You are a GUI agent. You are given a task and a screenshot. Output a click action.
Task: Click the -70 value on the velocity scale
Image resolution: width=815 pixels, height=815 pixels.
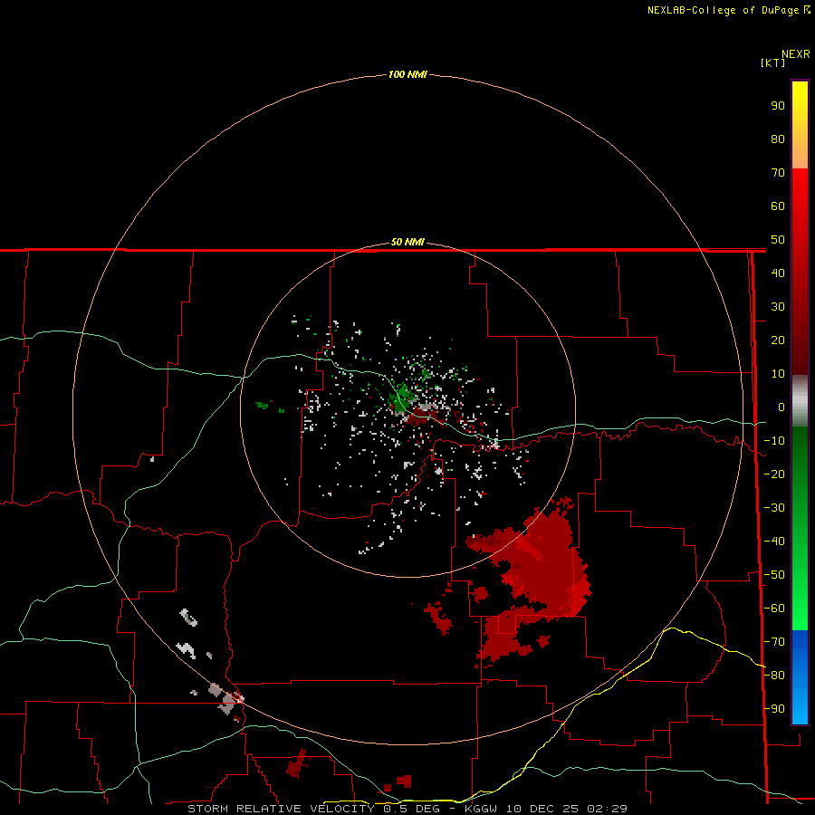click(774, 642)
